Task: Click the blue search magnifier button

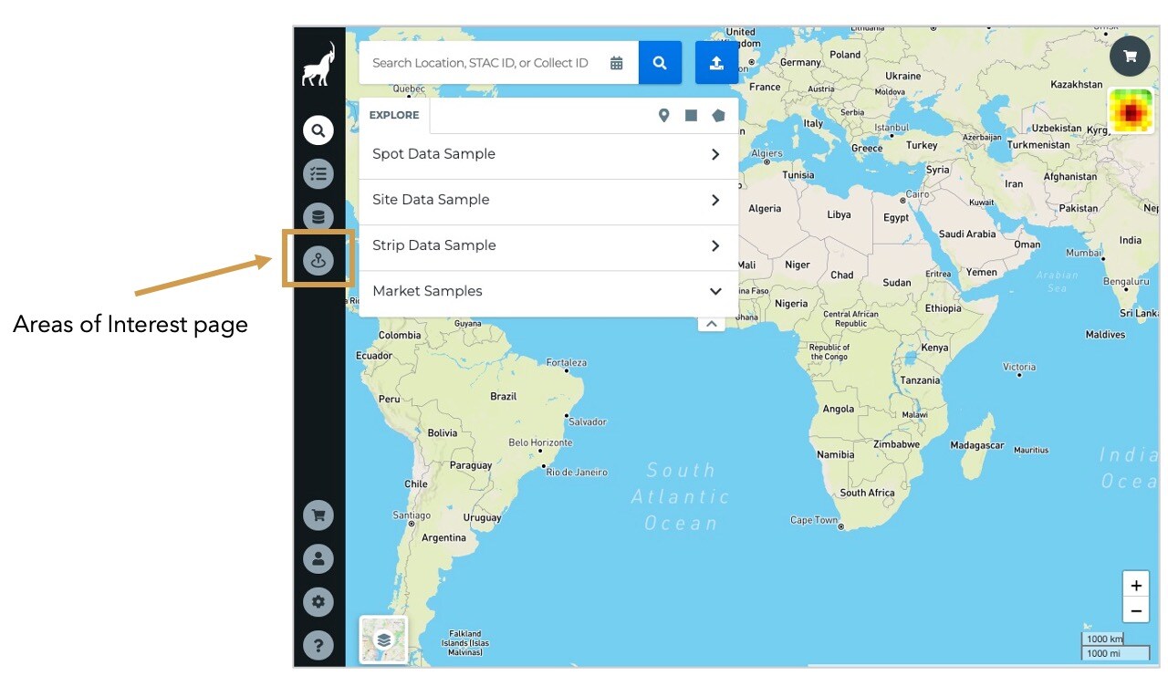Action: click(x=660, y=63)
